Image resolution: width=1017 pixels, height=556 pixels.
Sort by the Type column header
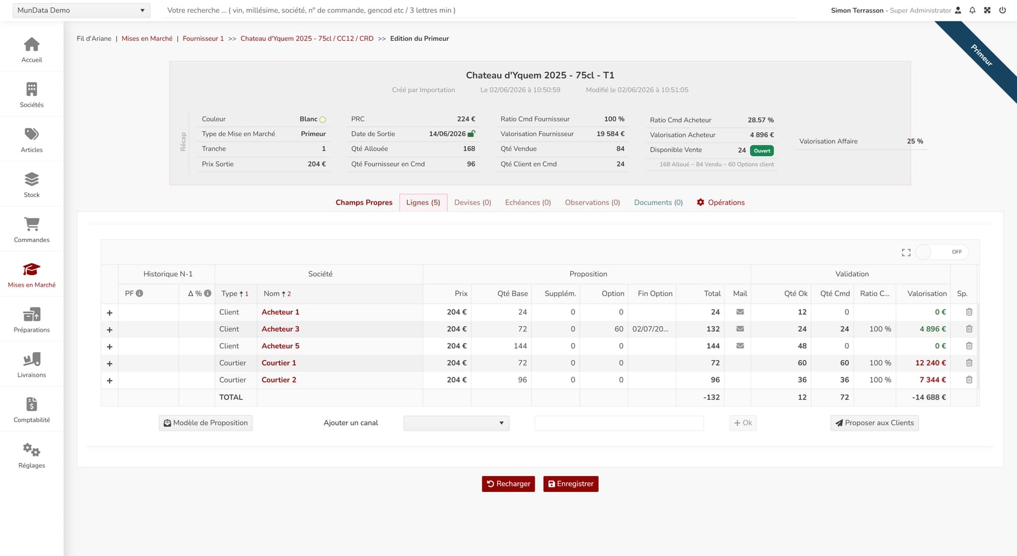pyautogui.click(x=235, y=294)
